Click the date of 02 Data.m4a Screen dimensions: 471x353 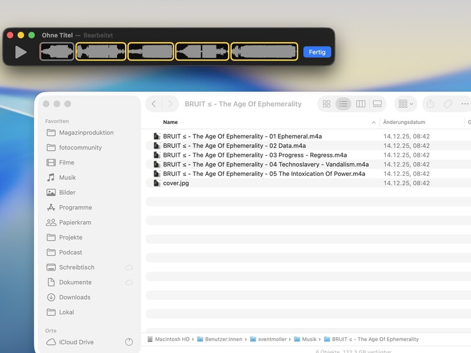[x=406, y=145]
